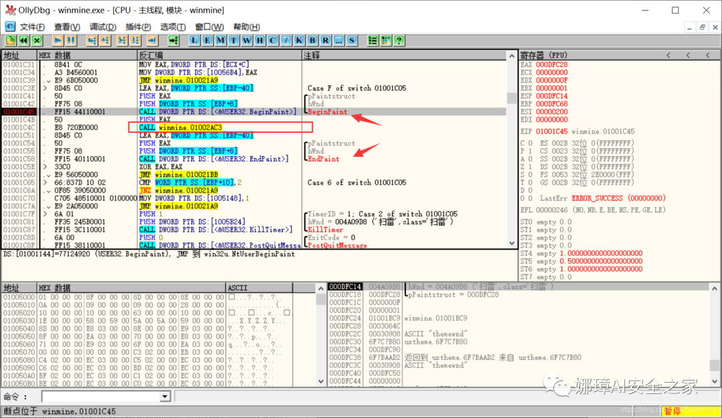Select the JNZ winmine.010021A9 instruction

click(x=178, y=190)
